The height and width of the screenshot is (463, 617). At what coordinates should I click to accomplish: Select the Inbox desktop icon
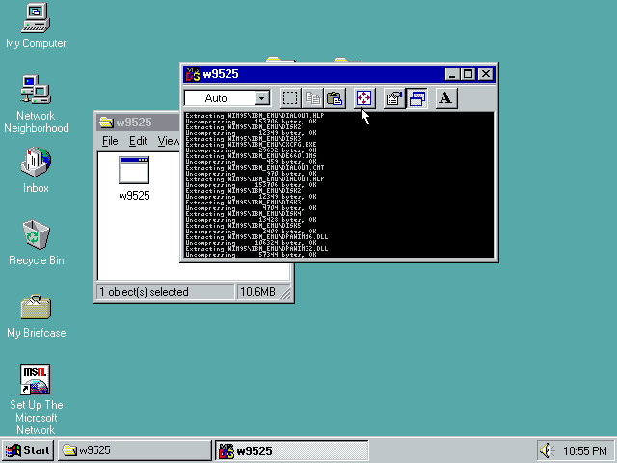(x=36, y=171)
